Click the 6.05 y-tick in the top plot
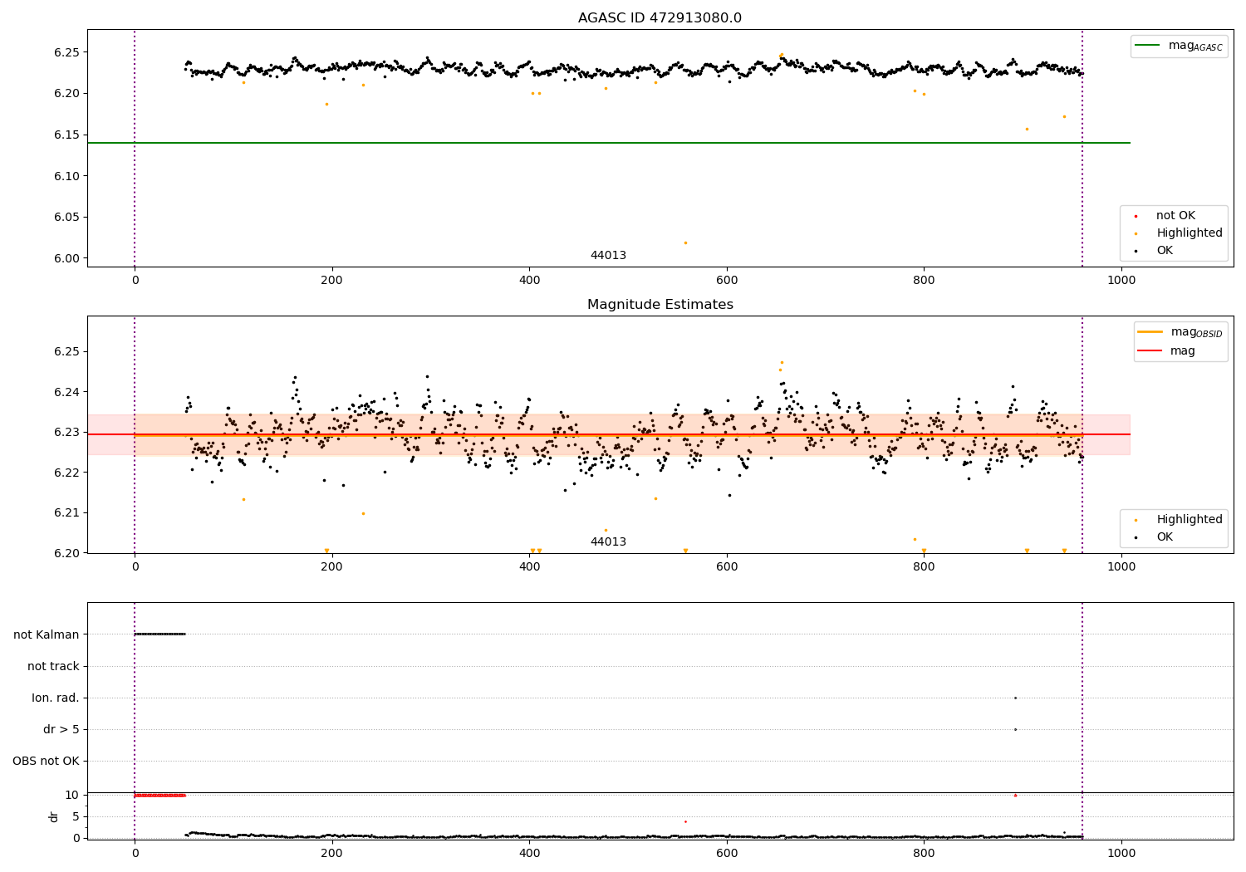The width and height of the screenshot is (1246, 872). pos(66,217)
